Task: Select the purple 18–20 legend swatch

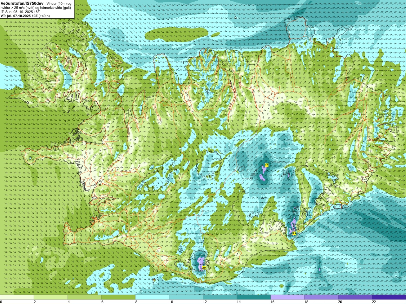Action: (x=321, y=297)
